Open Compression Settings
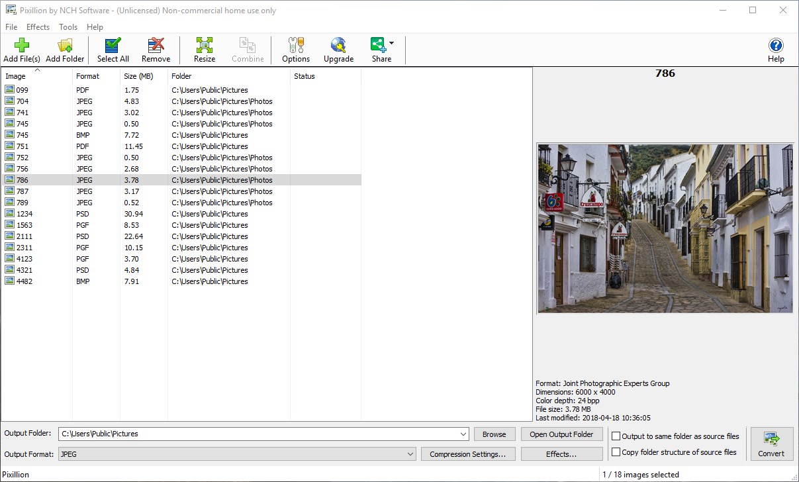This screenshot has width=799, height=482. click(x=468, y=454)
